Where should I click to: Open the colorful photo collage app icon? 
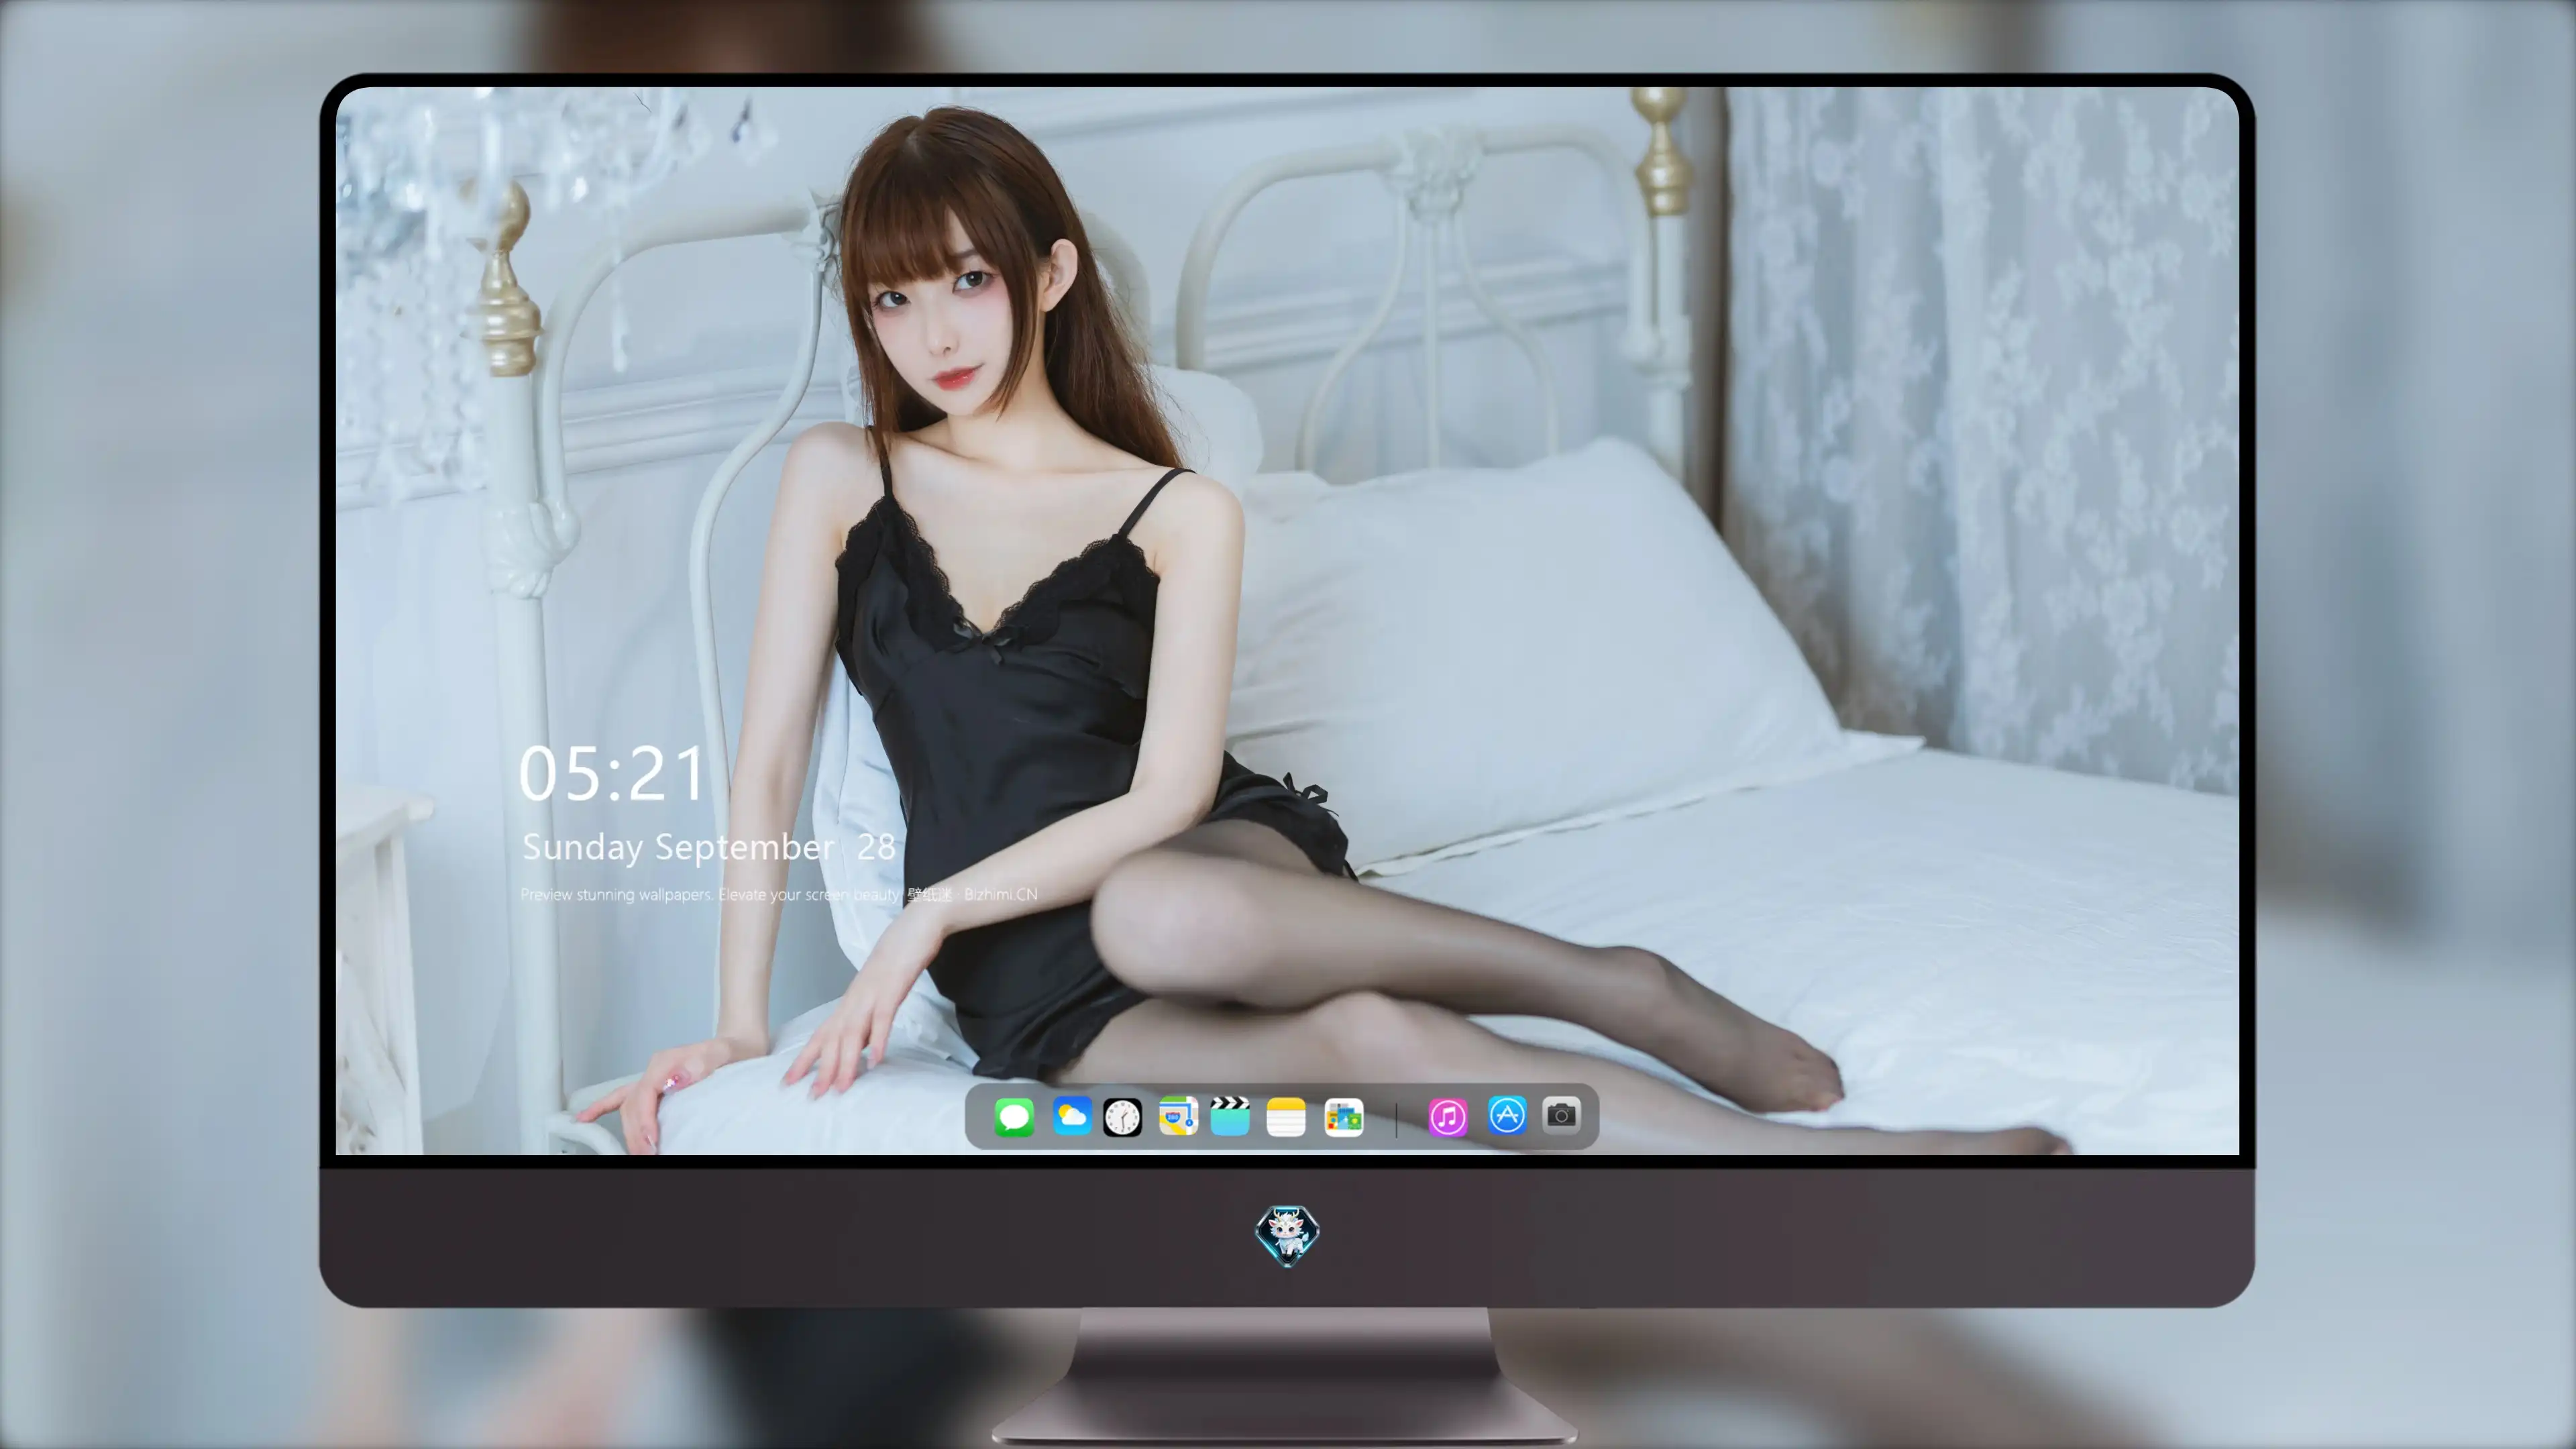pyautogui.click(x=1343, y=1117)
